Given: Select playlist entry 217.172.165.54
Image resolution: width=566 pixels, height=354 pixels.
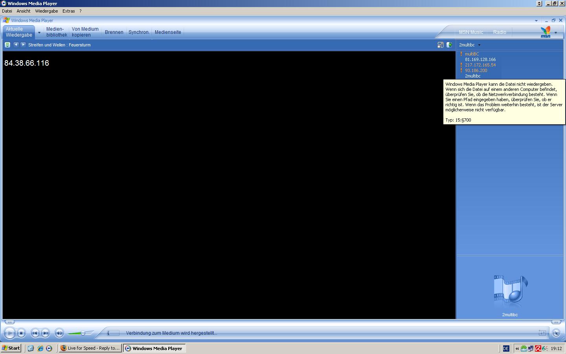Looking at the screenshot, I should coord(480,65).
